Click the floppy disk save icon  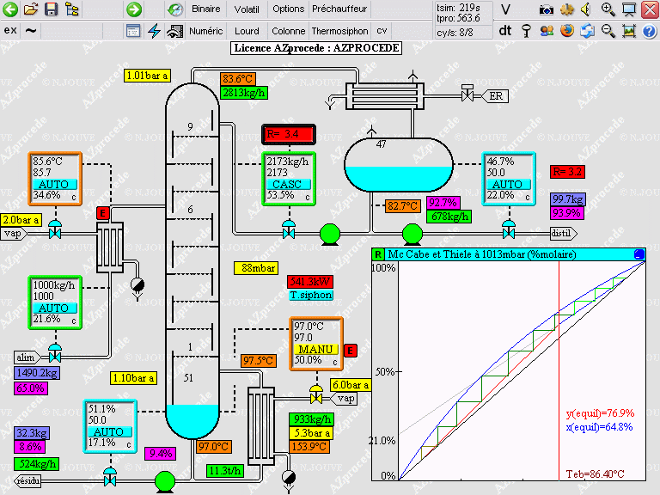[x=51, y=9]
